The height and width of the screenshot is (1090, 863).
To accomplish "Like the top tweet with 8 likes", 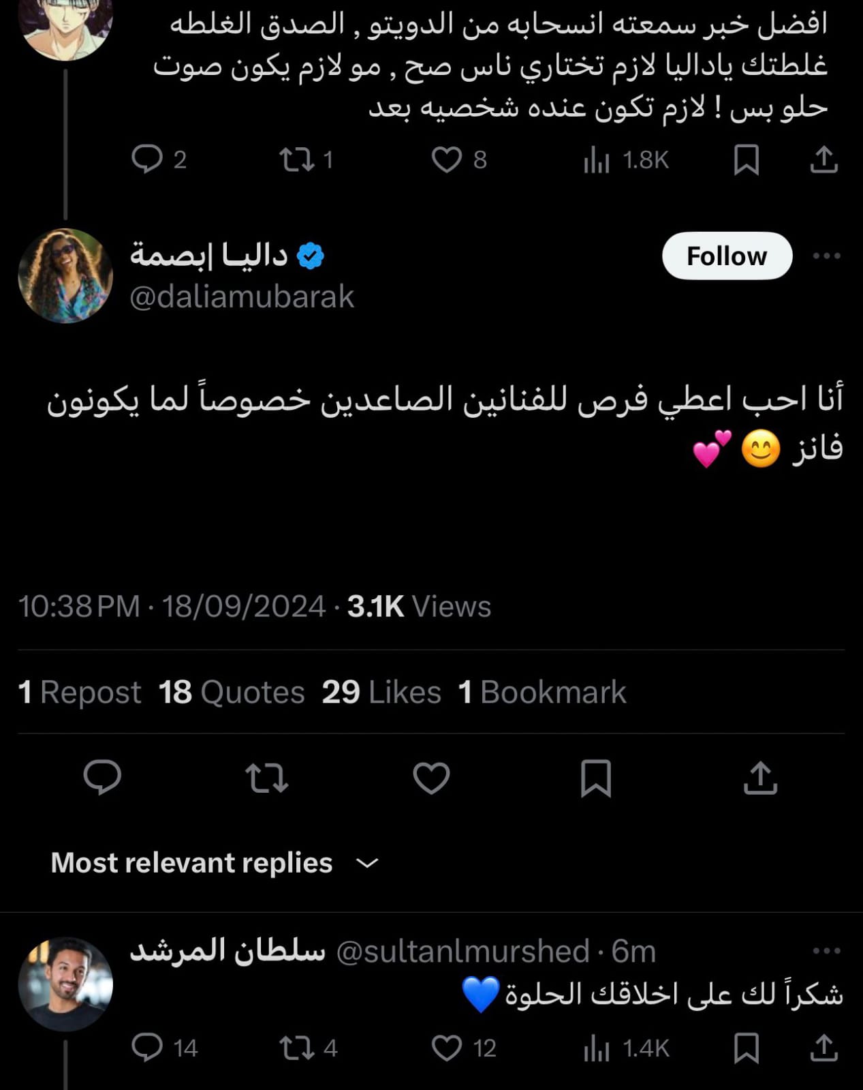I will [447, 160].
